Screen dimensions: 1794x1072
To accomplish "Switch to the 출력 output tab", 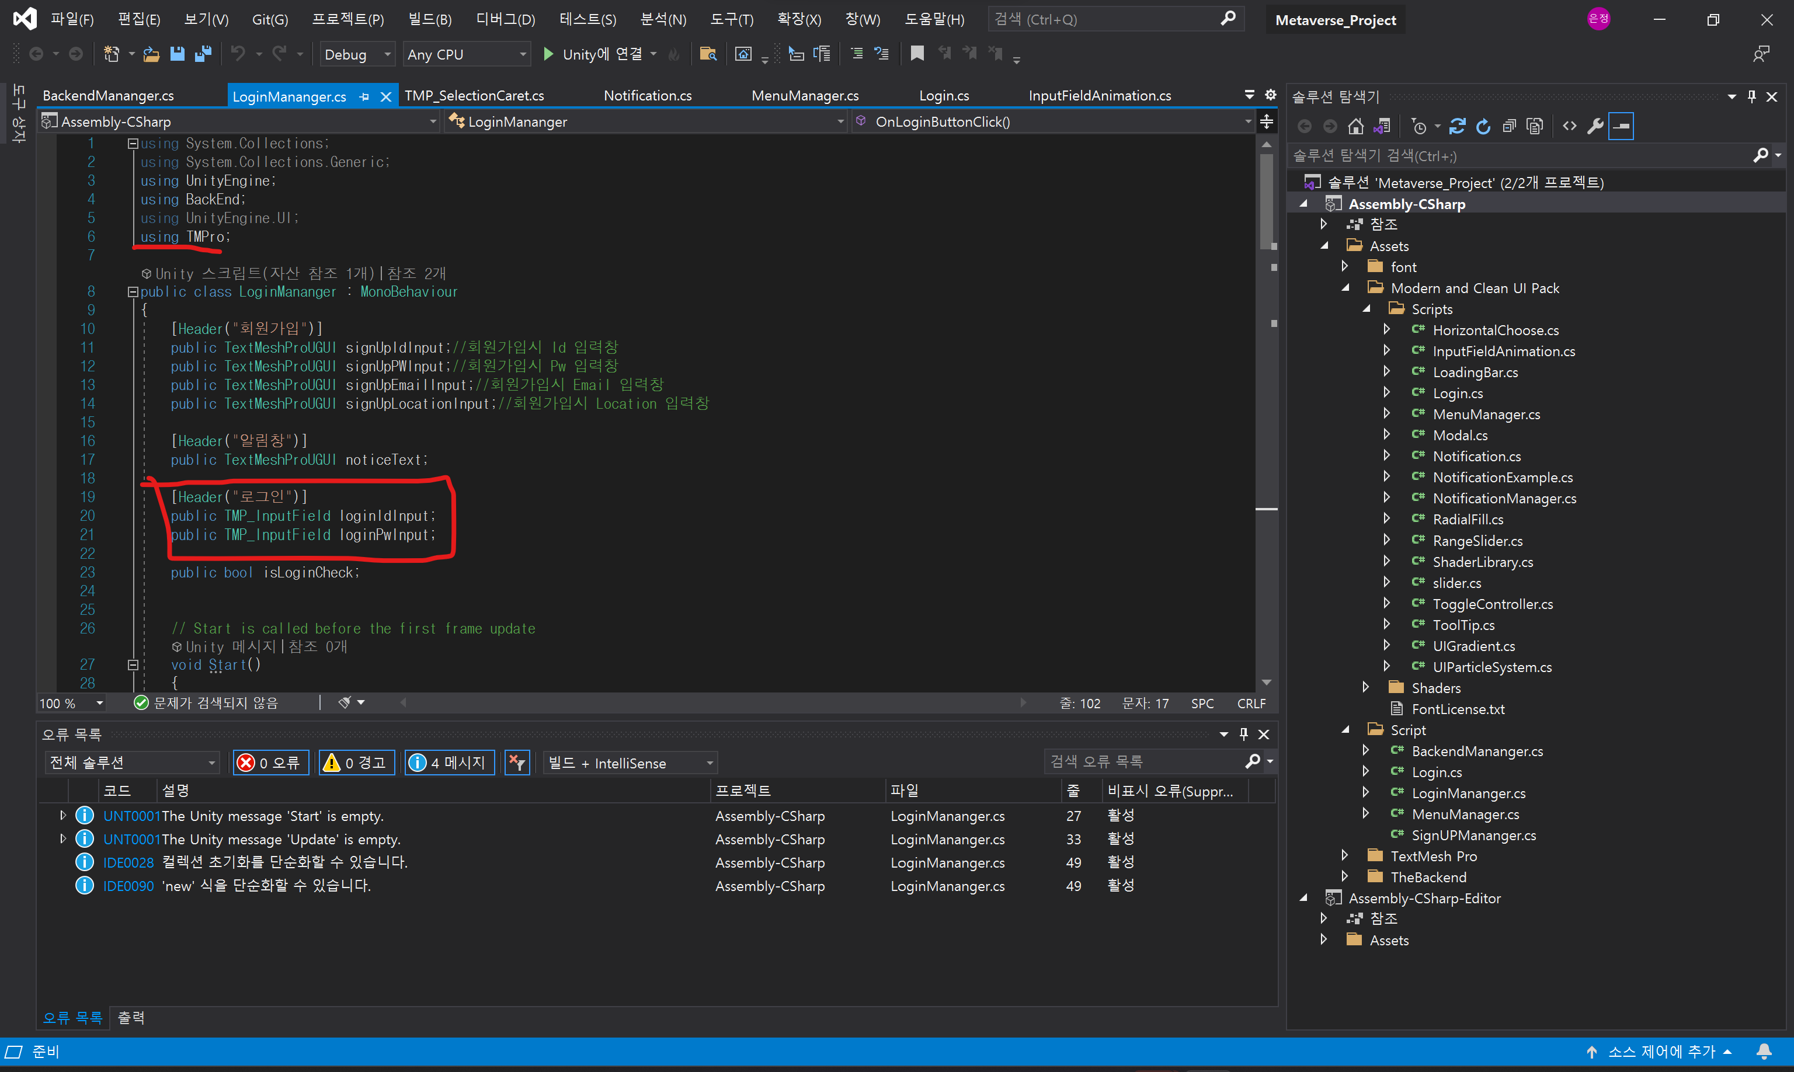I will (x=131, y=1018).
